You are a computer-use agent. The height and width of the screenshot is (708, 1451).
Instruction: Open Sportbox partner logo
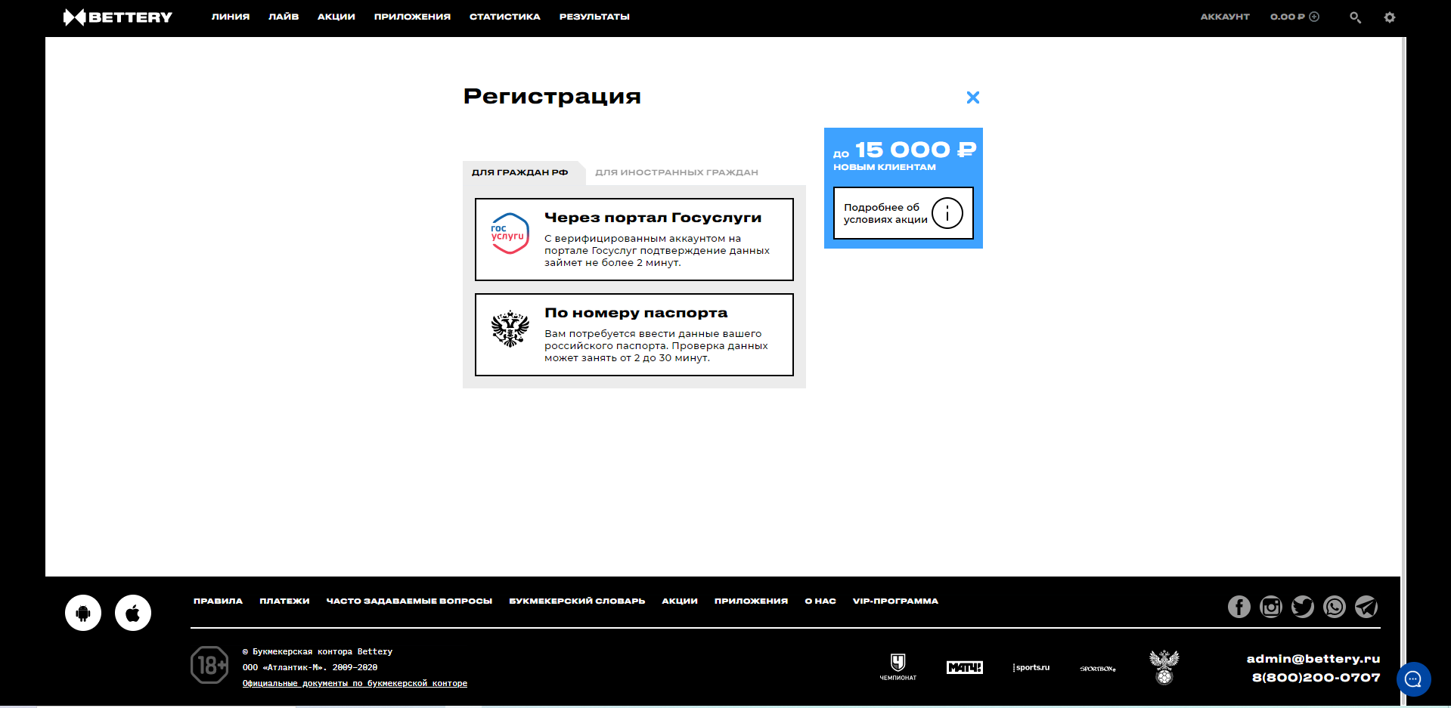(x=1098, y=669)
